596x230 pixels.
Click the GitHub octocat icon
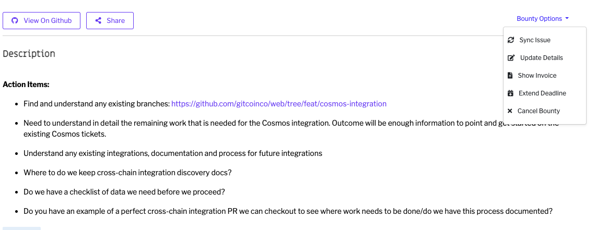click(x=15, y=20)
